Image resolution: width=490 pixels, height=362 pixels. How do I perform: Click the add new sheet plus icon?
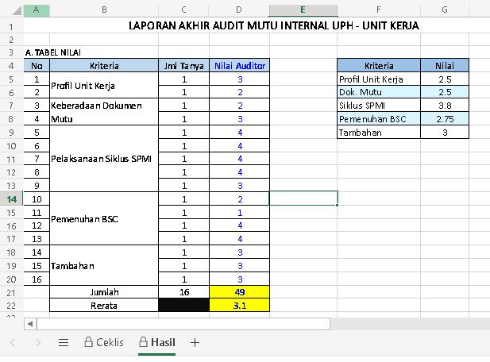click(x=195, y=343)
